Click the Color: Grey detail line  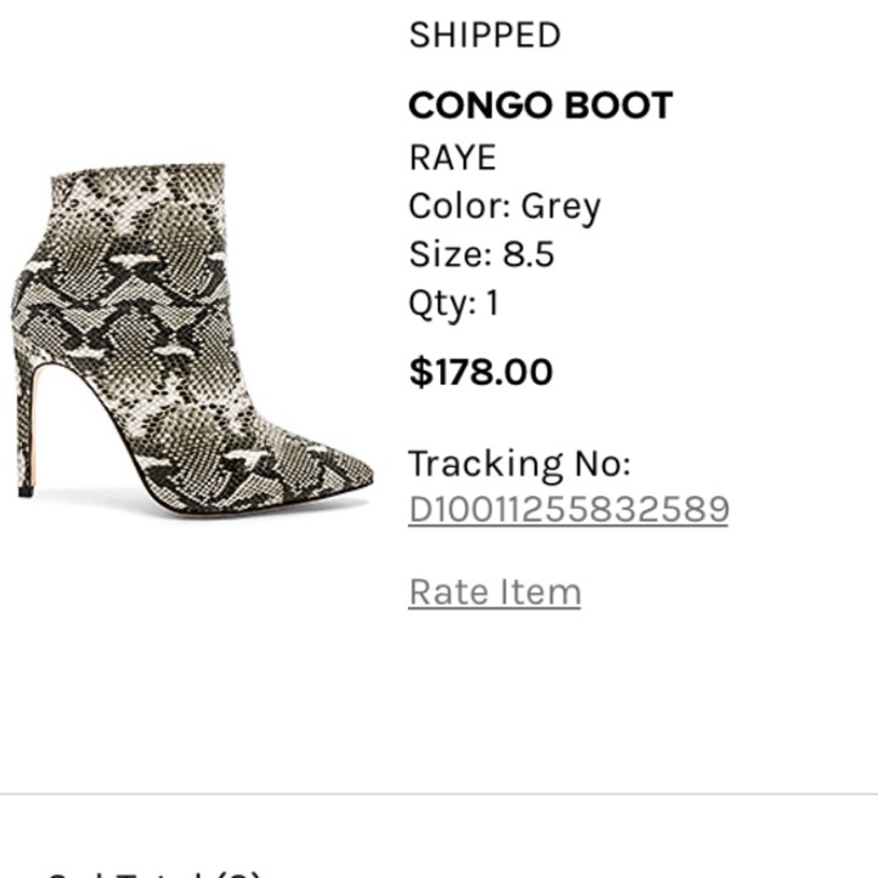coord(504,205)
